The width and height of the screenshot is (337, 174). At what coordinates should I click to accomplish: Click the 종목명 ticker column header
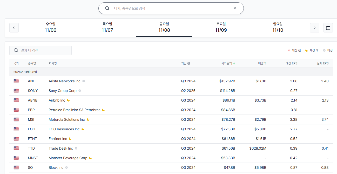pyautogui.click(x=32, y=63)
